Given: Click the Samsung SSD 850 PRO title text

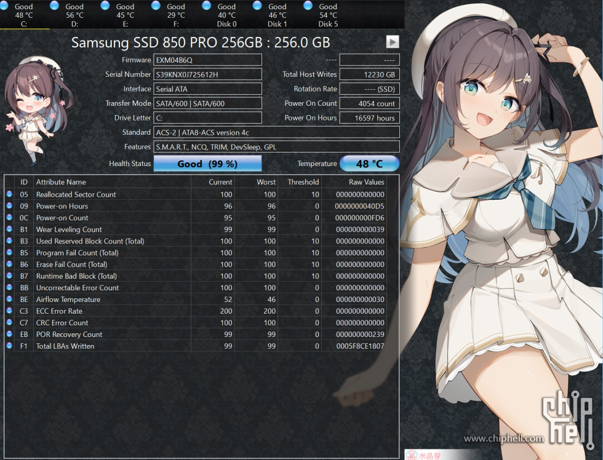Looking at the screenshot, I should click(x=201, y=42).
